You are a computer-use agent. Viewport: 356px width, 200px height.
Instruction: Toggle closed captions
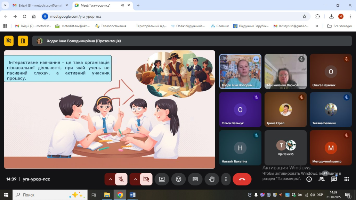point(195,179)
